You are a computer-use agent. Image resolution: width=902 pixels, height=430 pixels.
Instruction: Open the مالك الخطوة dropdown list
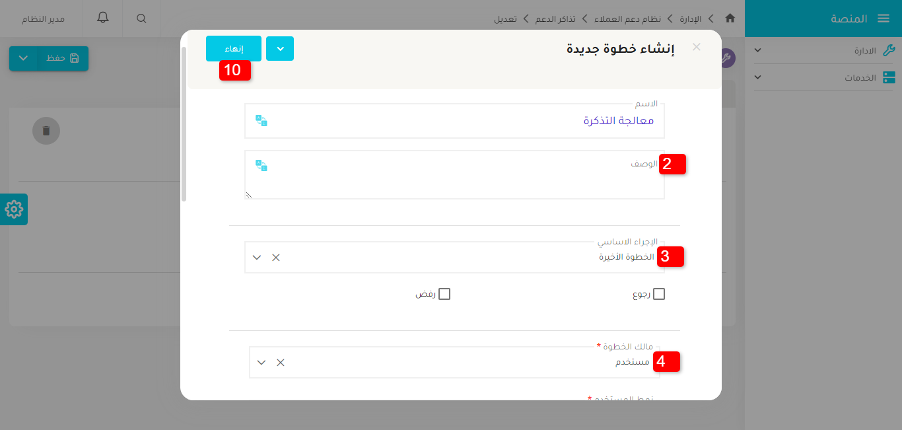261,362
